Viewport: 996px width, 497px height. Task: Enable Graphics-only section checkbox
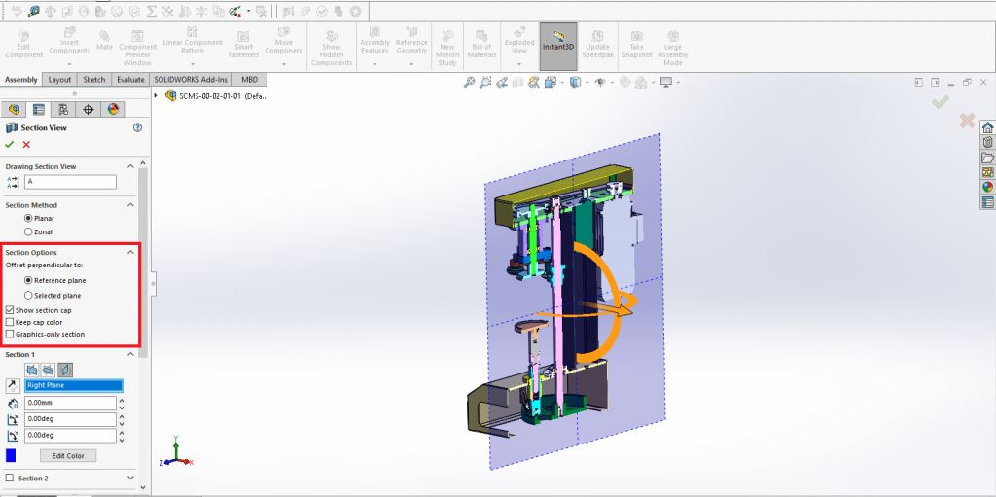click(10, 334)
